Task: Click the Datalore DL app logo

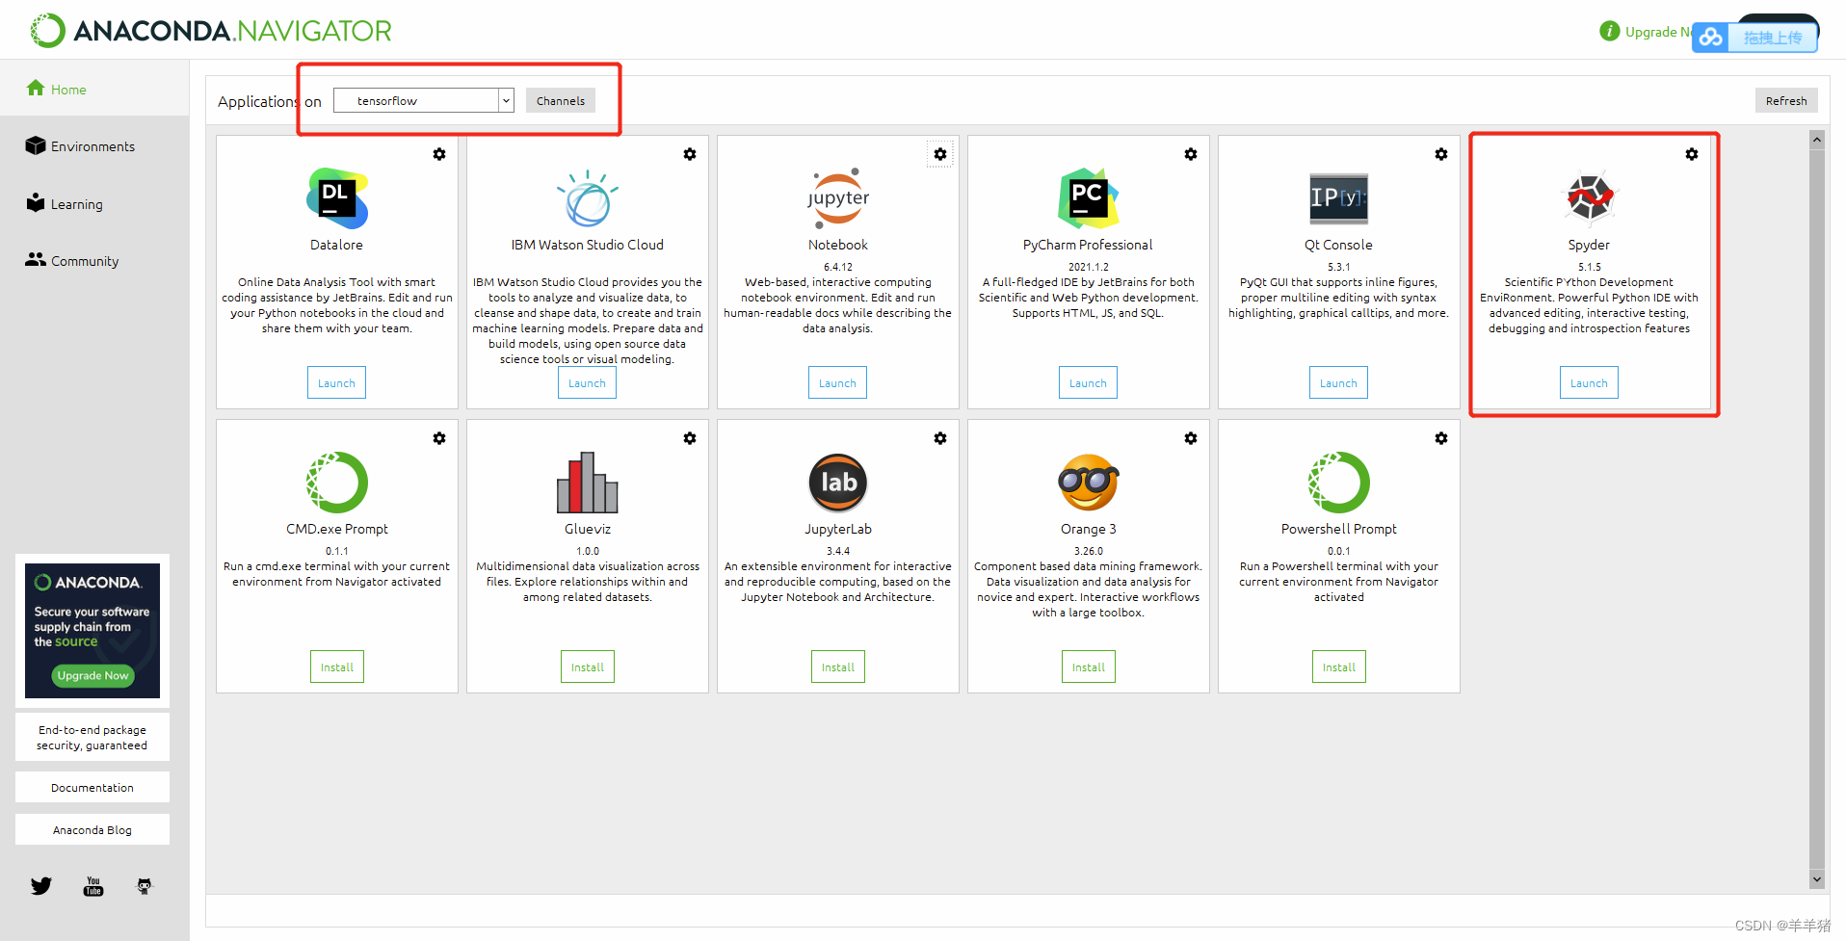Action: click(x=337, y=198)
